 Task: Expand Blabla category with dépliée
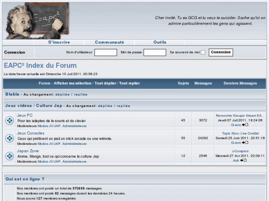[63, 94]
